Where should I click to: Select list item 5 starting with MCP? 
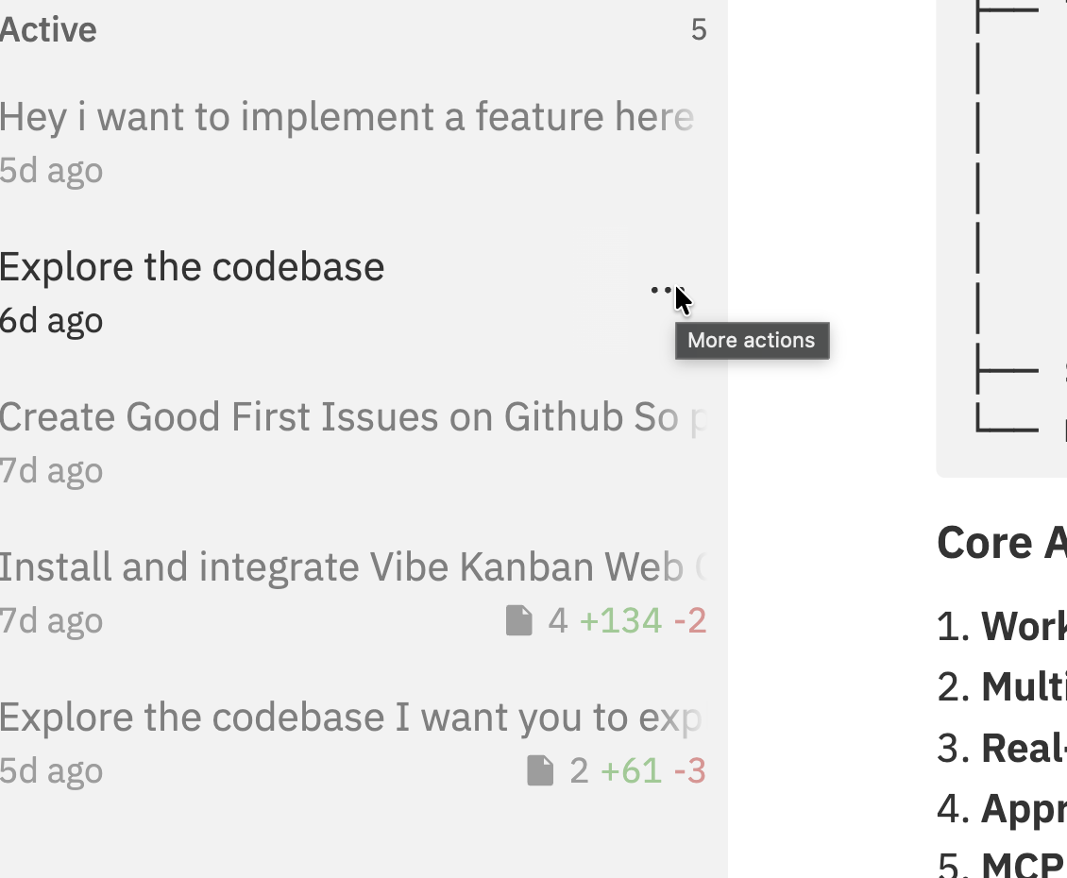pos(1002,865)
